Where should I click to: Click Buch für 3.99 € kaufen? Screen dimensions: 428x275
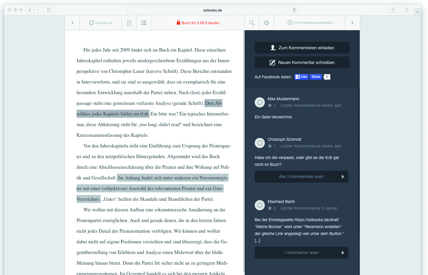[198, 23]
